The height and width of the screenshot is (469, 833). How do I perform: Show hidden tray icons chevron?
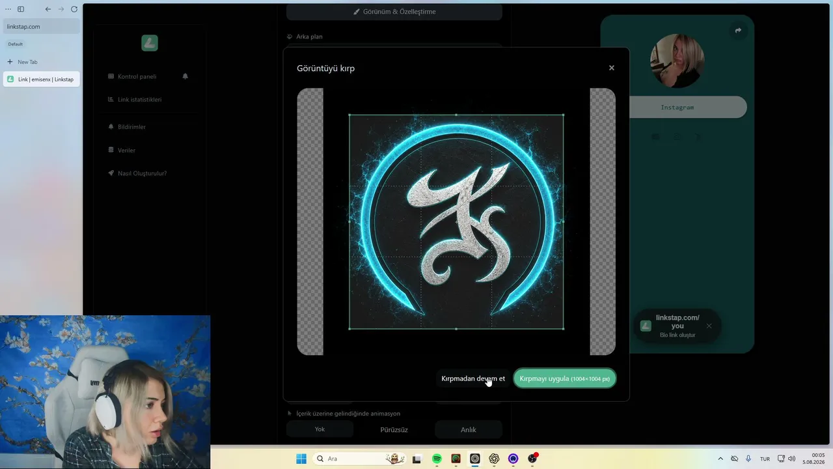[x=720, y=459]
